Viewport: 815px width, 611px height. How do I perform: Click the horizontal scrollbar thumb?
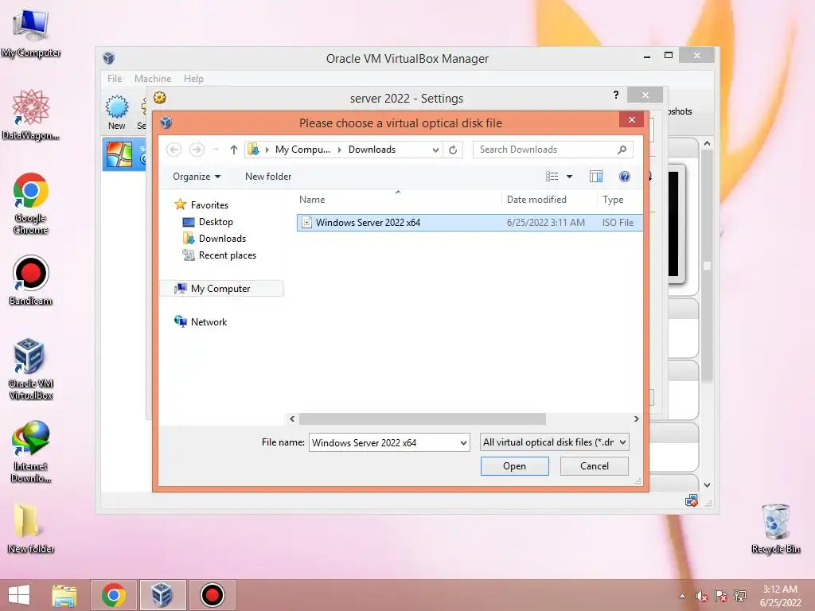pyautogui.click(x=423, y=418)
